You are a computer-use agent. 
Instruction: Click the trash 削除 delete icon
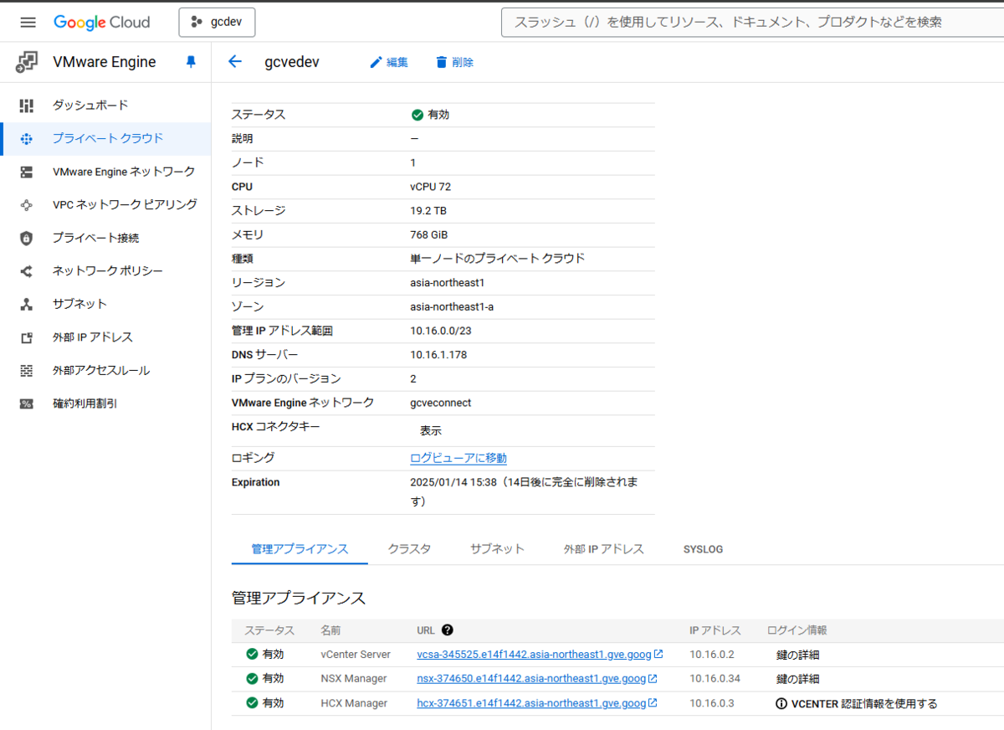[x=442, y=63]
